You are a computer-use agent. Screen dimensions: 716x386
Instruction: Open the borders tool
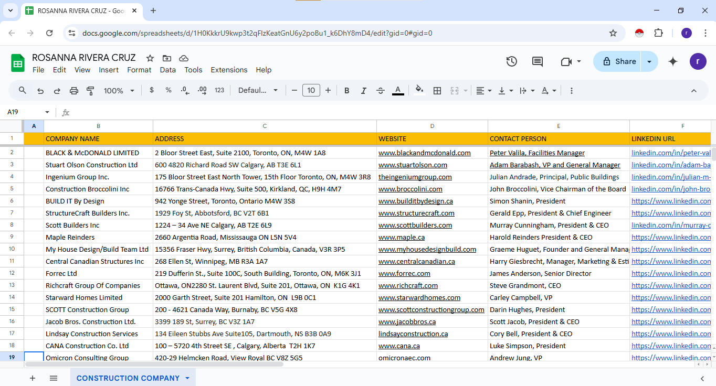pyautogui.click(x=437, y=91)
